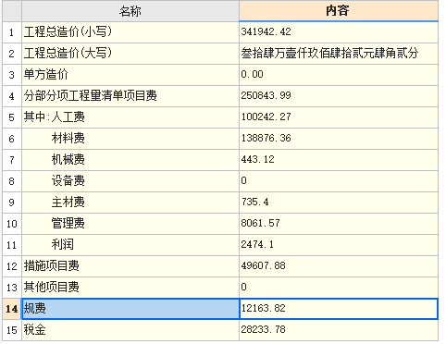Select the value 341942.42
Screen dimensions: 446x344
pyautogui.click(x=339, y=32)
